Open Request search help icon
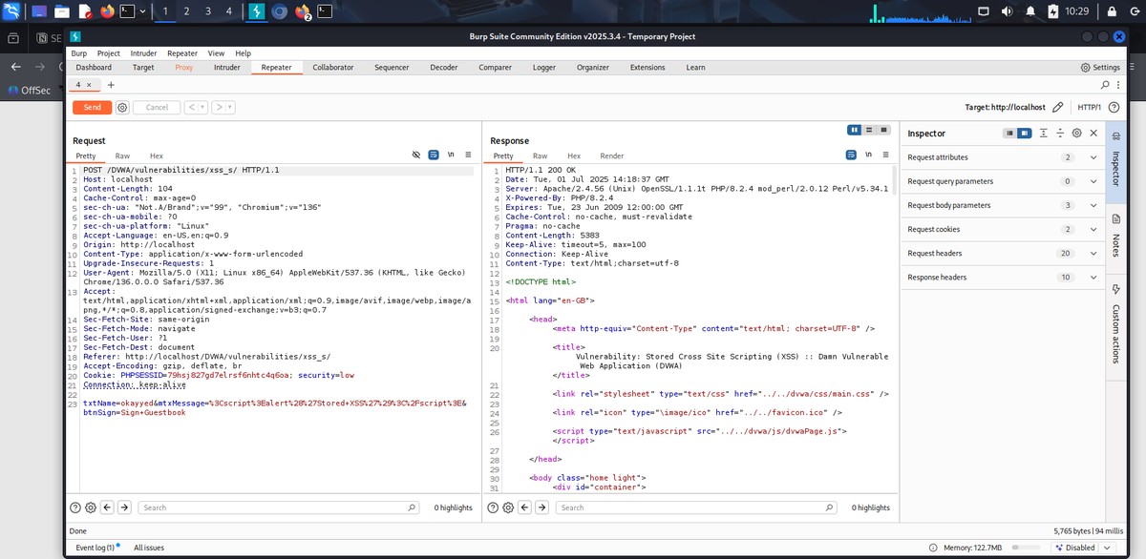The height and width of the screenshot is (559, 1146). tap(75, 507)
